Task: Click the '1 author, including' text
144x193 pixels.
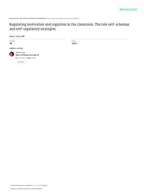Action: pos(16,48)
